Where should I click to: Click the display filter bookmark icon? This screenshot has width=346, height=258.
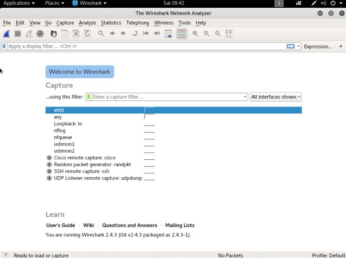[4, 46]
